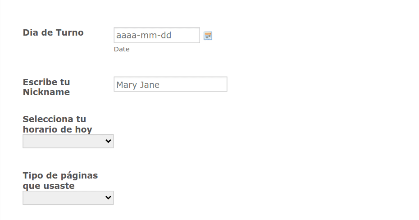Click the words que usaste

(x=49, y=186)
